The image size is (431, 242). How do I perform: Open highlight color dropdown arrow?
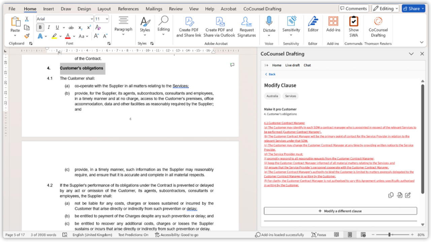(x=60, y=36)
